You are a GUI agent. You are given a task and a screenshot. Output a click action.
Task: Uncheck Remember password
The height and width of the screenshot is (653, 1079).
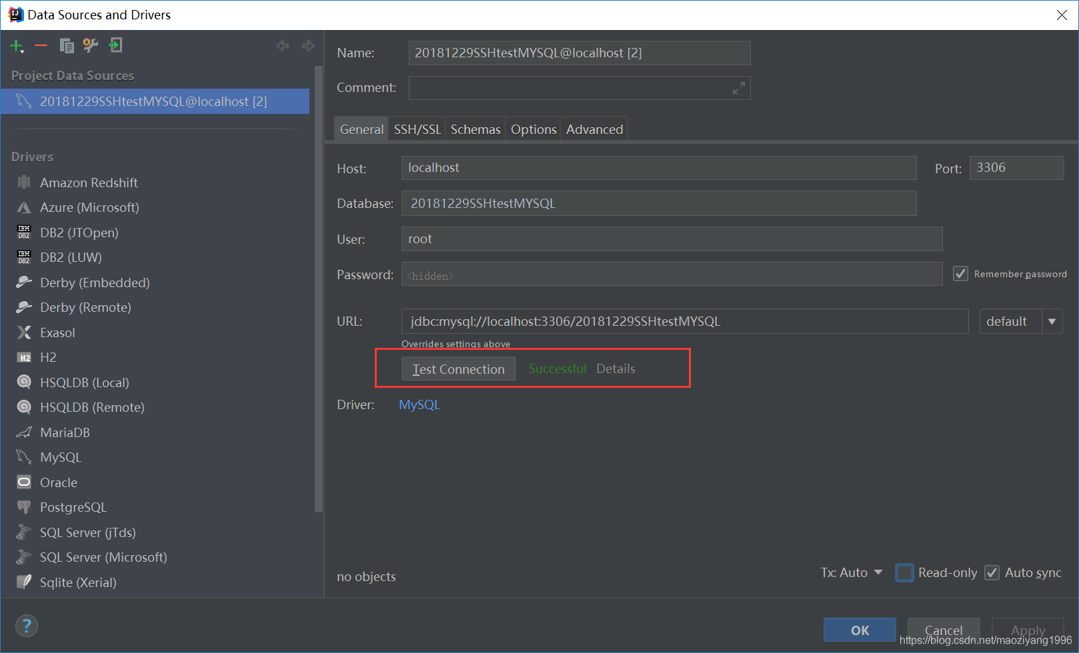pyautogui.click(x=960, y=273)
